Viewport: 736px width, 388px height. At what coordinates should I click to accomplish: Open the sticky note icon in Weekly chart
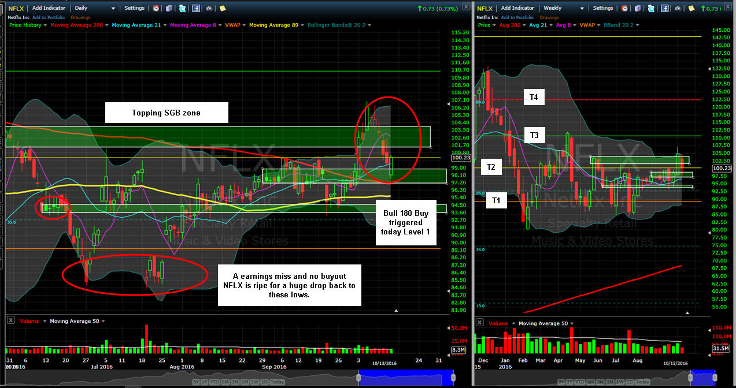click(691, 8)
